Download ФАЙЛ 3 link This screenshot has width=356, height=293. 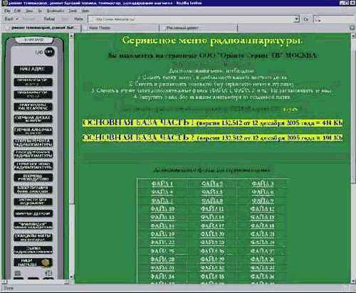(x=263, y=183)
